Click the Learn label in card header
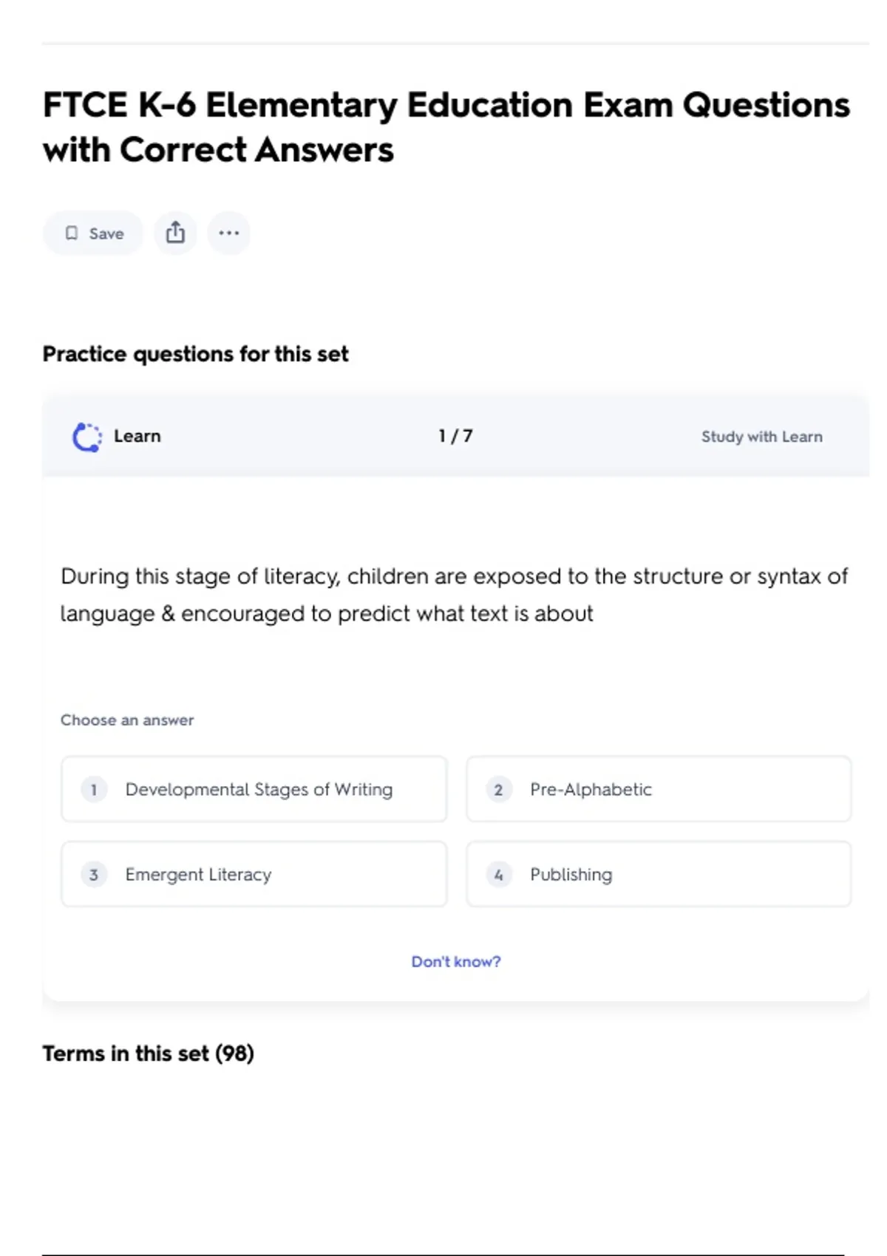Image resolution: width=887 pixels, height=1256 pixels. coord(137,436)
